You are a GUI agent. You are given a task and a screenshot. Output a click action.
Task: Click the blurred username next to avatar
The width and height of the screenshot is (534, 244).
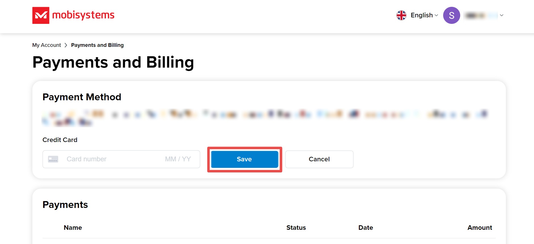pyautogui.click(x=480, y=15)
